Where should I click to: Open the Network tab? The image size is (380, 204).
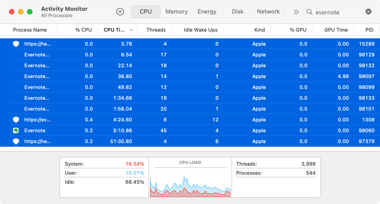[268, 12]
